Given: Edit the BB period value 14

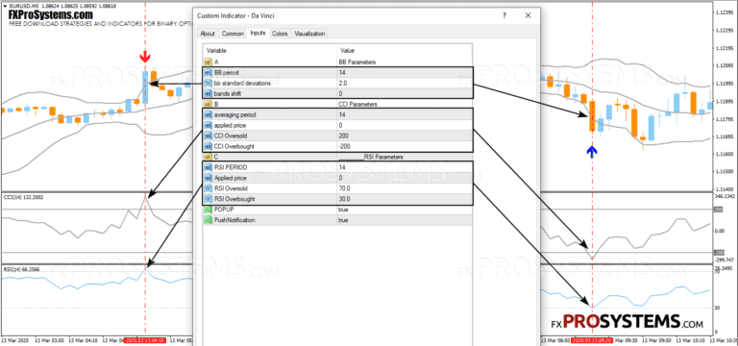Looking at the screenshot, I should coord(404,72).
